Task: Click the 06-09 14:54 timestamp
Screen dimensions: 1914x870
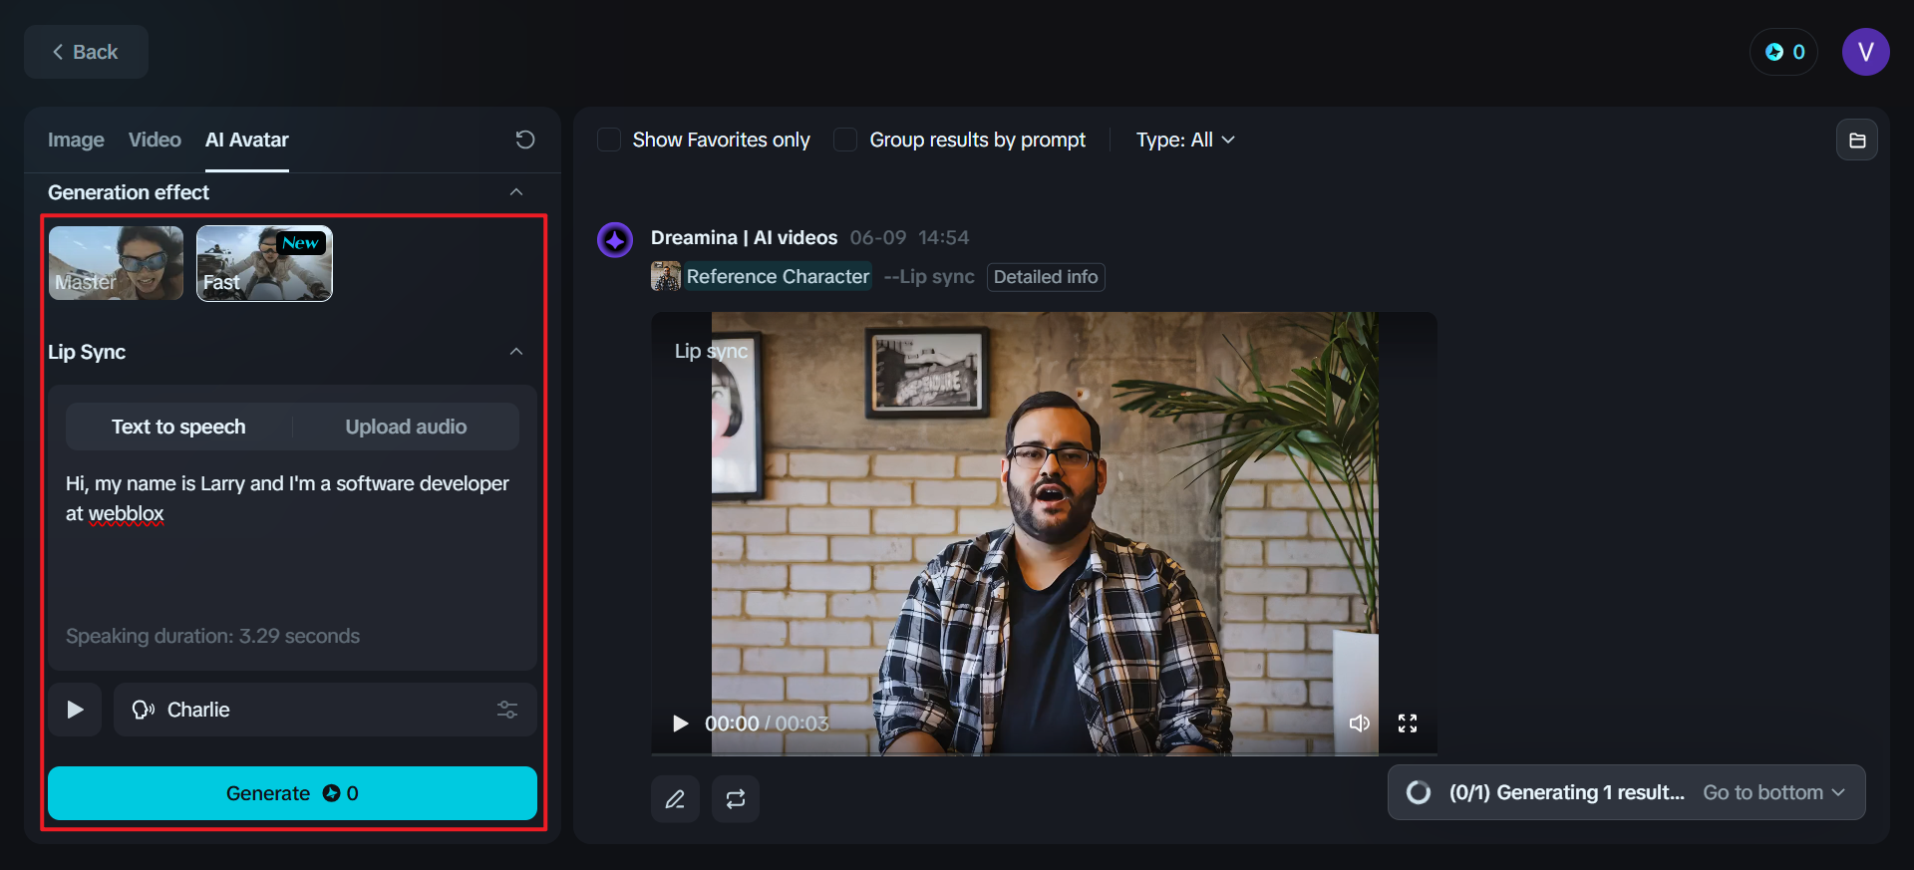Action: click(x=909, y=238)
